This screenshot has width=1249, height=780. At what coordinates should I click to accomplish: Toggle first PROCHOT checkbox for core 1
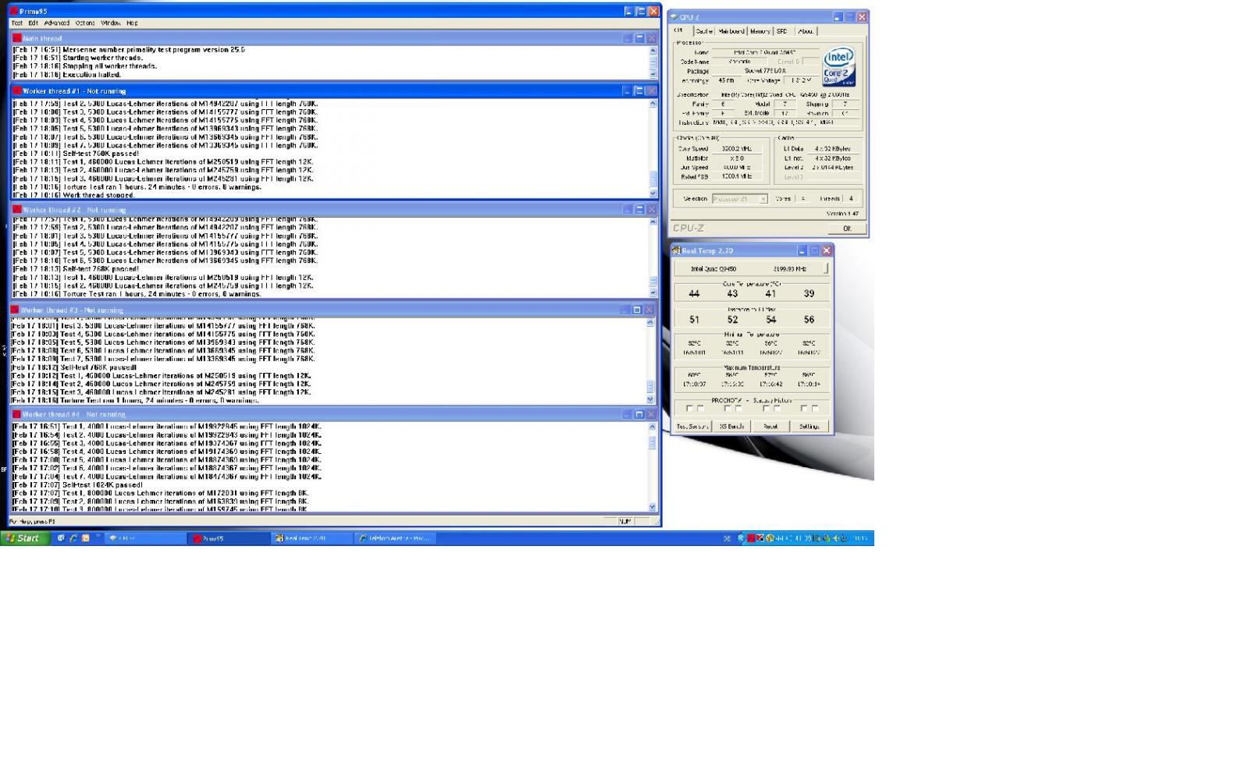click(689, 409)
